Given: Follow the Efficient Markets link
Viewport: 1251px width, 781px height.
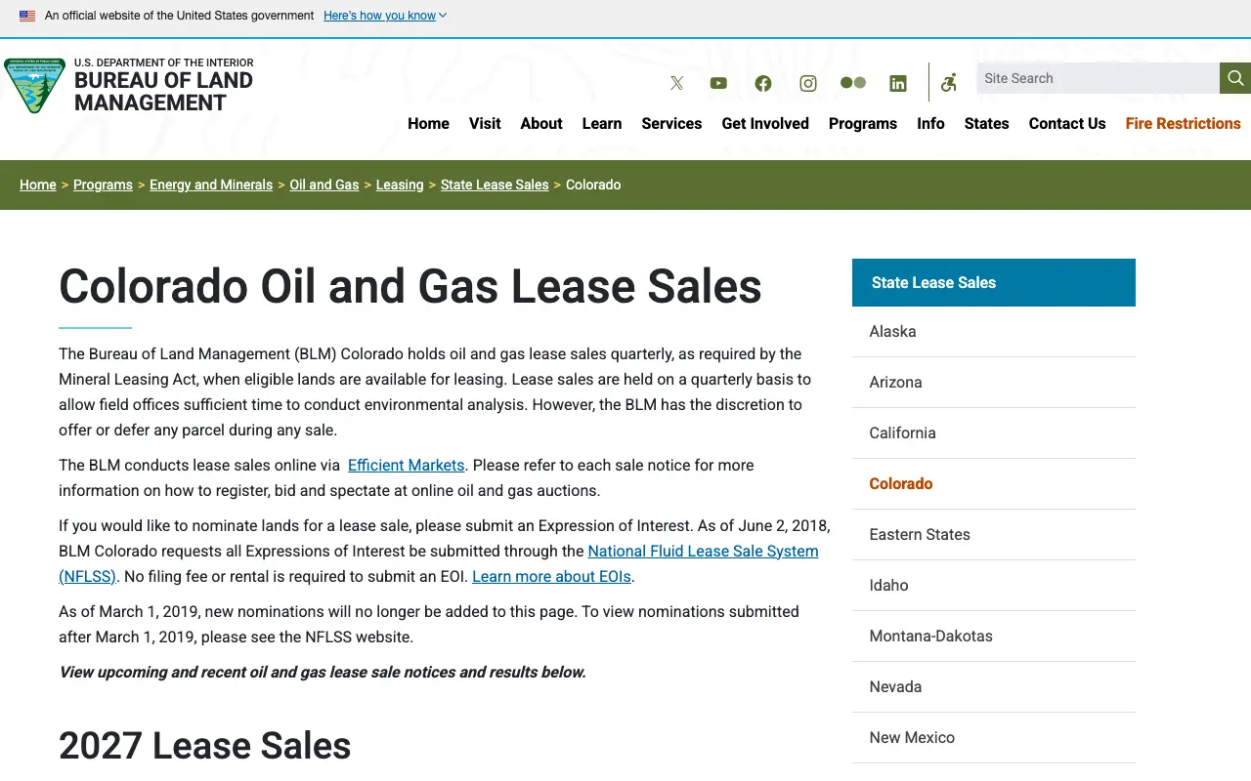Looking at the screenshot, I should pyautogui.click(x=407, y=465).
